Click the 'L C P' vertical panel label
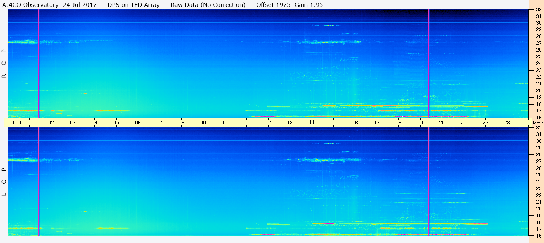Screen dimensions: 544x243 point(4,182)
